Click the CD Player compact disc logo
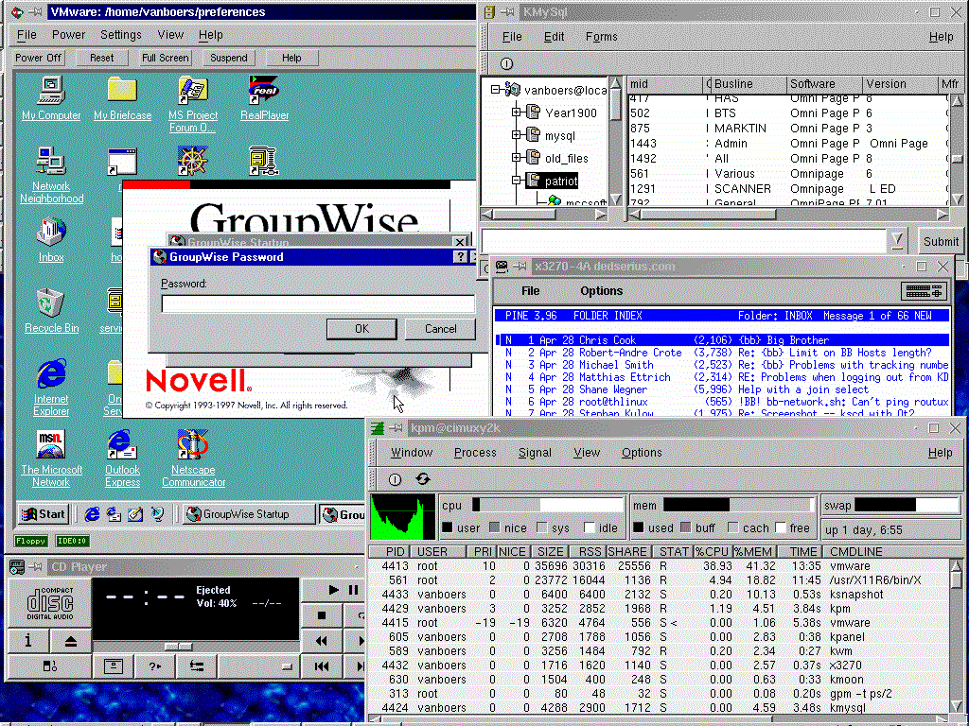Image resolution: width=969 pixels, height=726 pixels. point(49,603)
